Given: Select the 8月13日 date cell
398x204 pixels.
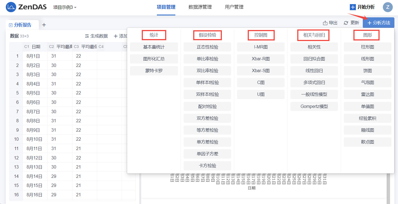Looking at the screenshot, I should pos(35,167).
